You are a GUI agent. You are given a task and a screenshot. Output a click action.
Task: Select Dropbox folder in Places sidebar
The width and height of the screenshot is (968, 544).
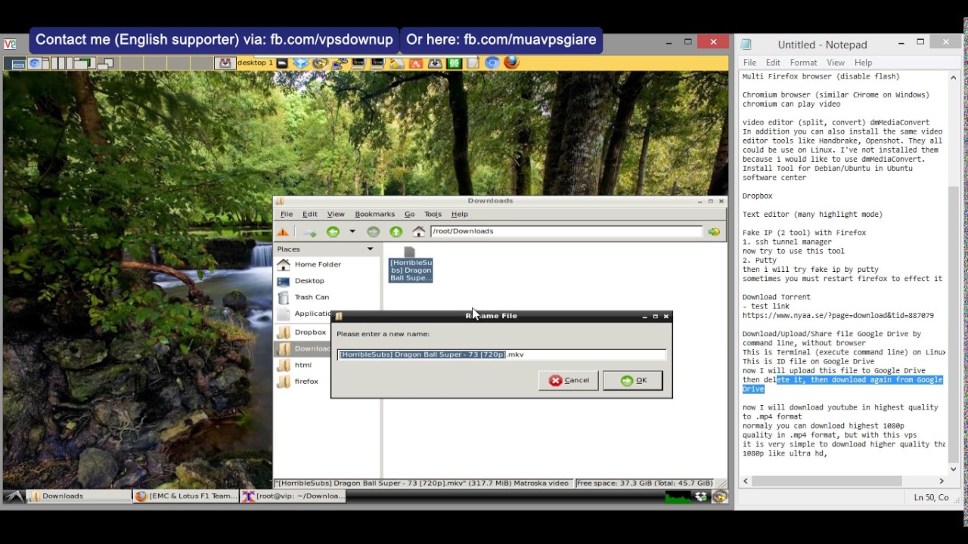(x=302, y=332)
